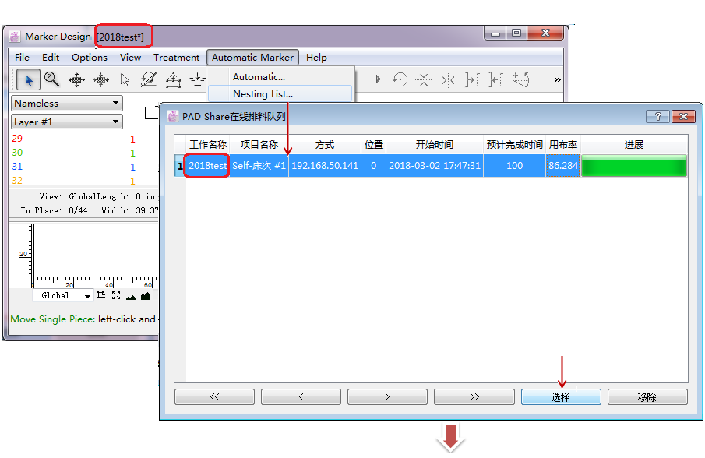Click the help question mark button in dialog
705x458 pixels.
pos(657,116)
